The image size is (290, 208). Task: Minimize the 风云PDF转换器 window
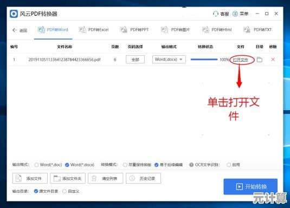pyautogui.click(x=257, y=14)
